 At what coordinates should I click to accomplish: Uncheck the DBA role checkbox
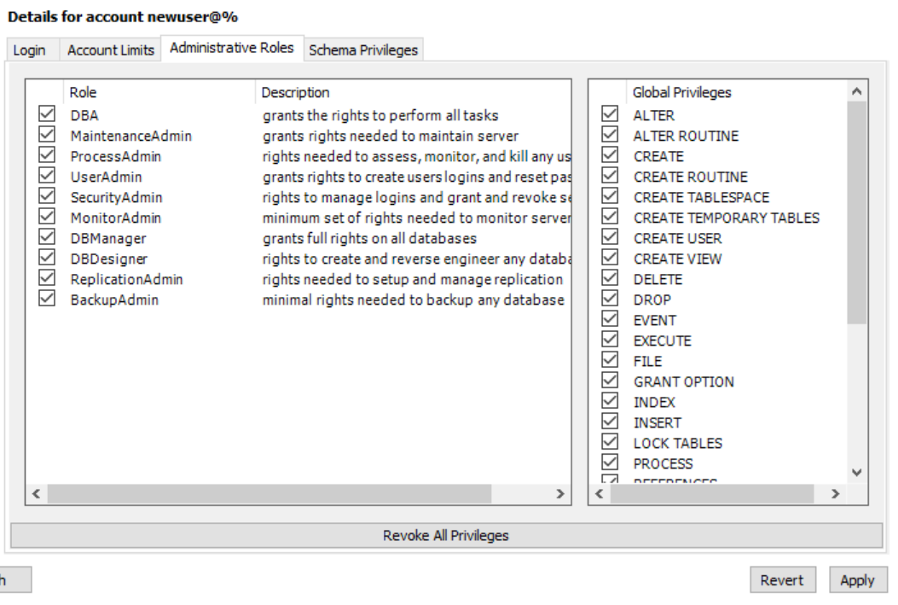[47, 114]
